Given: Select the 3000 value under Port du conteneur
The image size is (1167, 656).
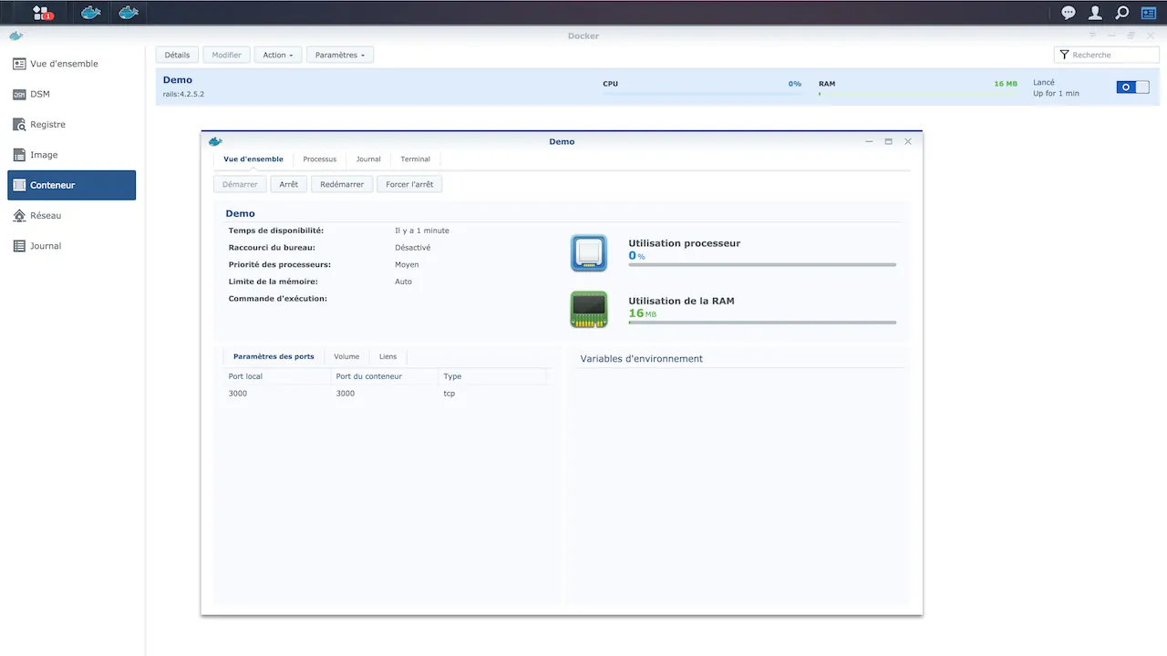Looking at the screenshot, I should click(x=346, y=394).
